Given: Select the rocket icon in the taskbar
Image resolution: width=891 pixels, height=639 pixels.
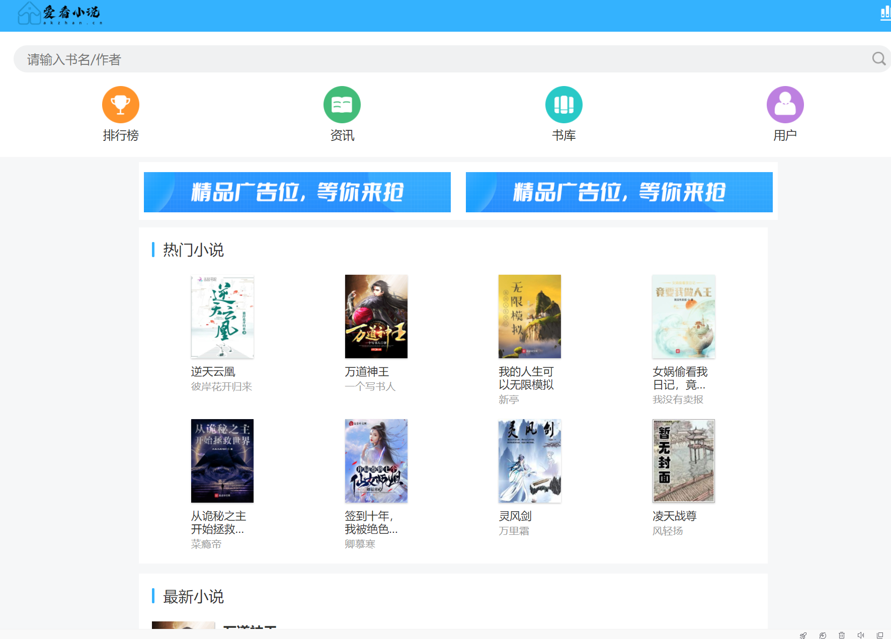Looking at the screenshot, I should (x=802, y=634).
